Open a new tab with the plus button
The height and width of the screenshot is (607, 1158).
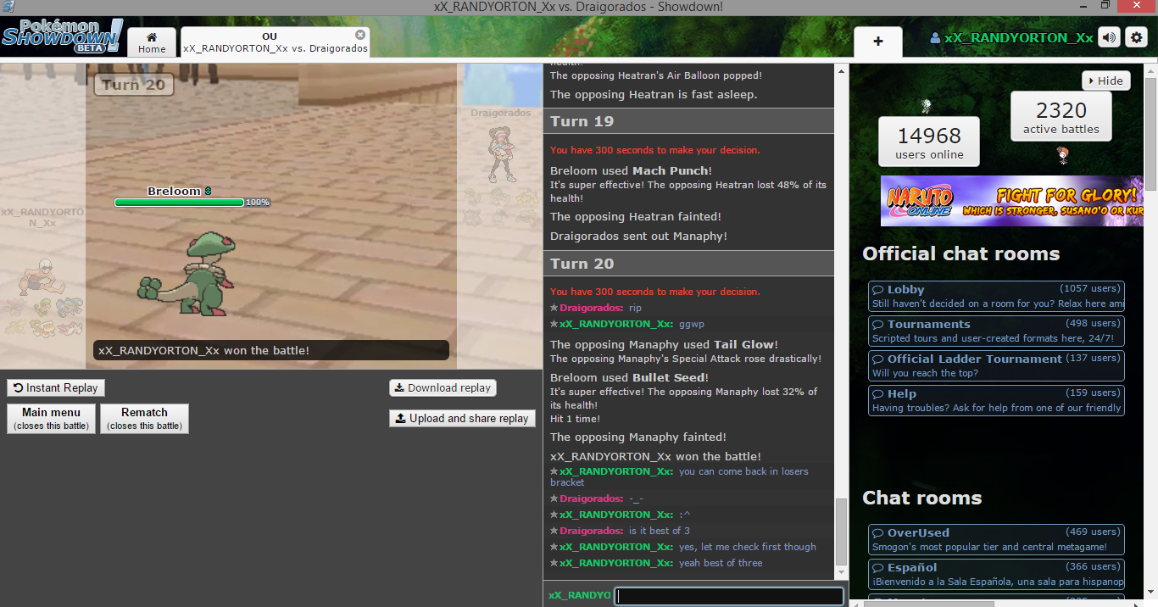(877, 42)
